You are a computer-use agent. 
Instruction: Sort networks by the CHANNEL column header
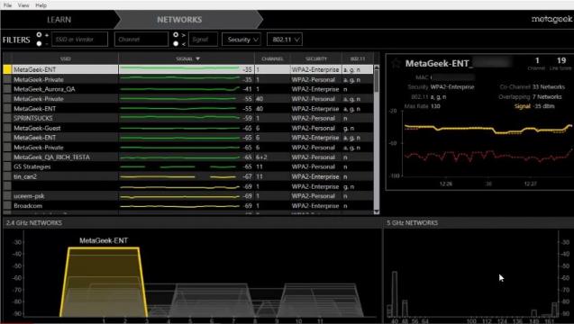point(272,58)
